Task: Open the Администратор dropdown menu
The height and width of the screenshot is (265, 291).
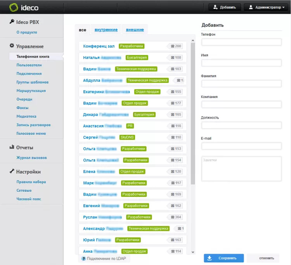Action: (266, 7)
